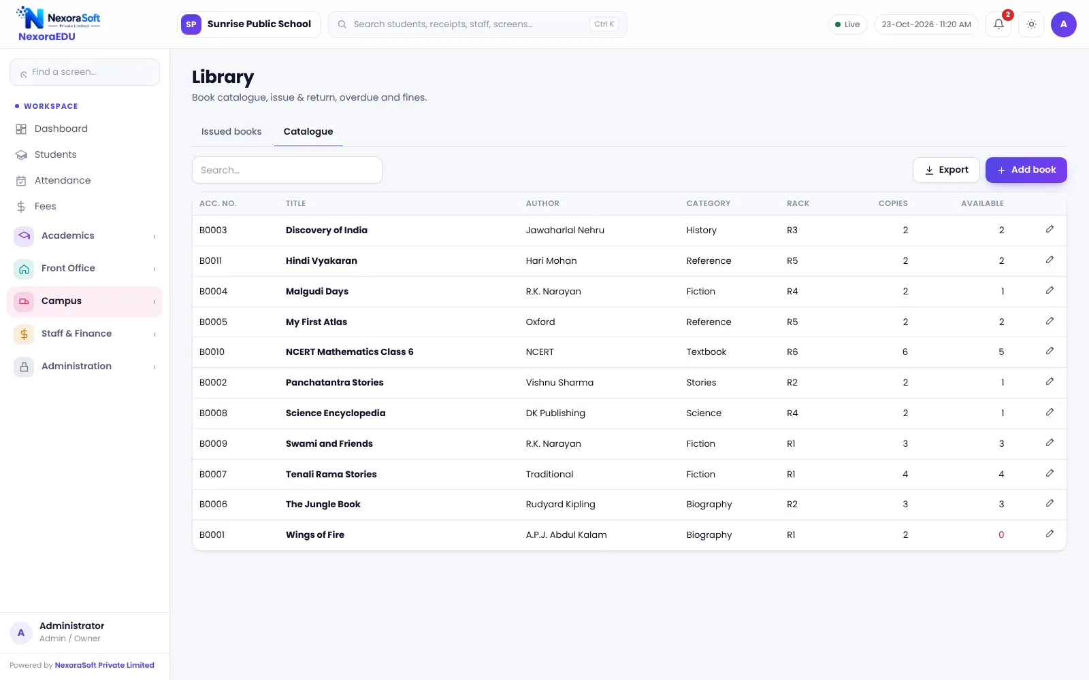Sort by the Available column header
This screenshot has height=680, width=1089.
(982, 203)
